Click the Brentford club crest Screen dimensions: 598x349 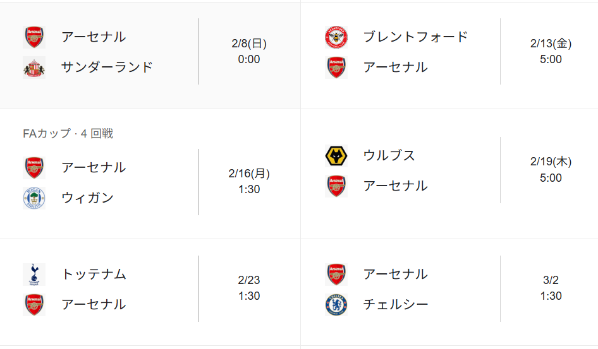pos(336,37)
